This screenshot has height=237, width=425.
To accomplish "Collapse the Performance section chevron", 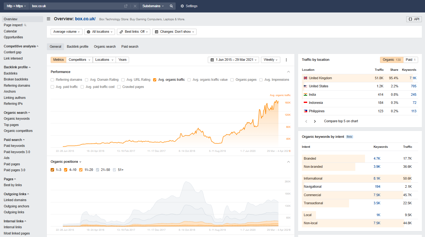I will pyautogui.click(x=288, y=72).
